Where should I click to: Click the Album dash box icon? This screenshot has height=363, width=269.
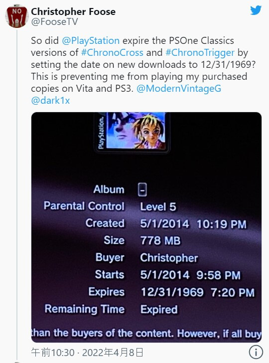point(142,189)
